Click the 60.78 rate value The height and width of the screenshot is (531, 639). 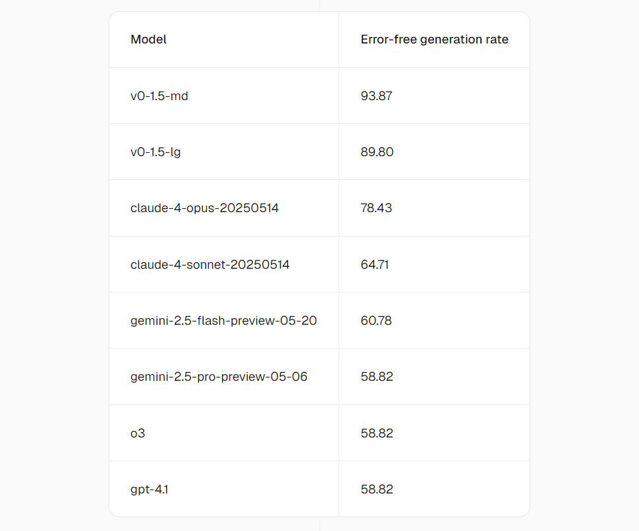click(x=376, y=321)
